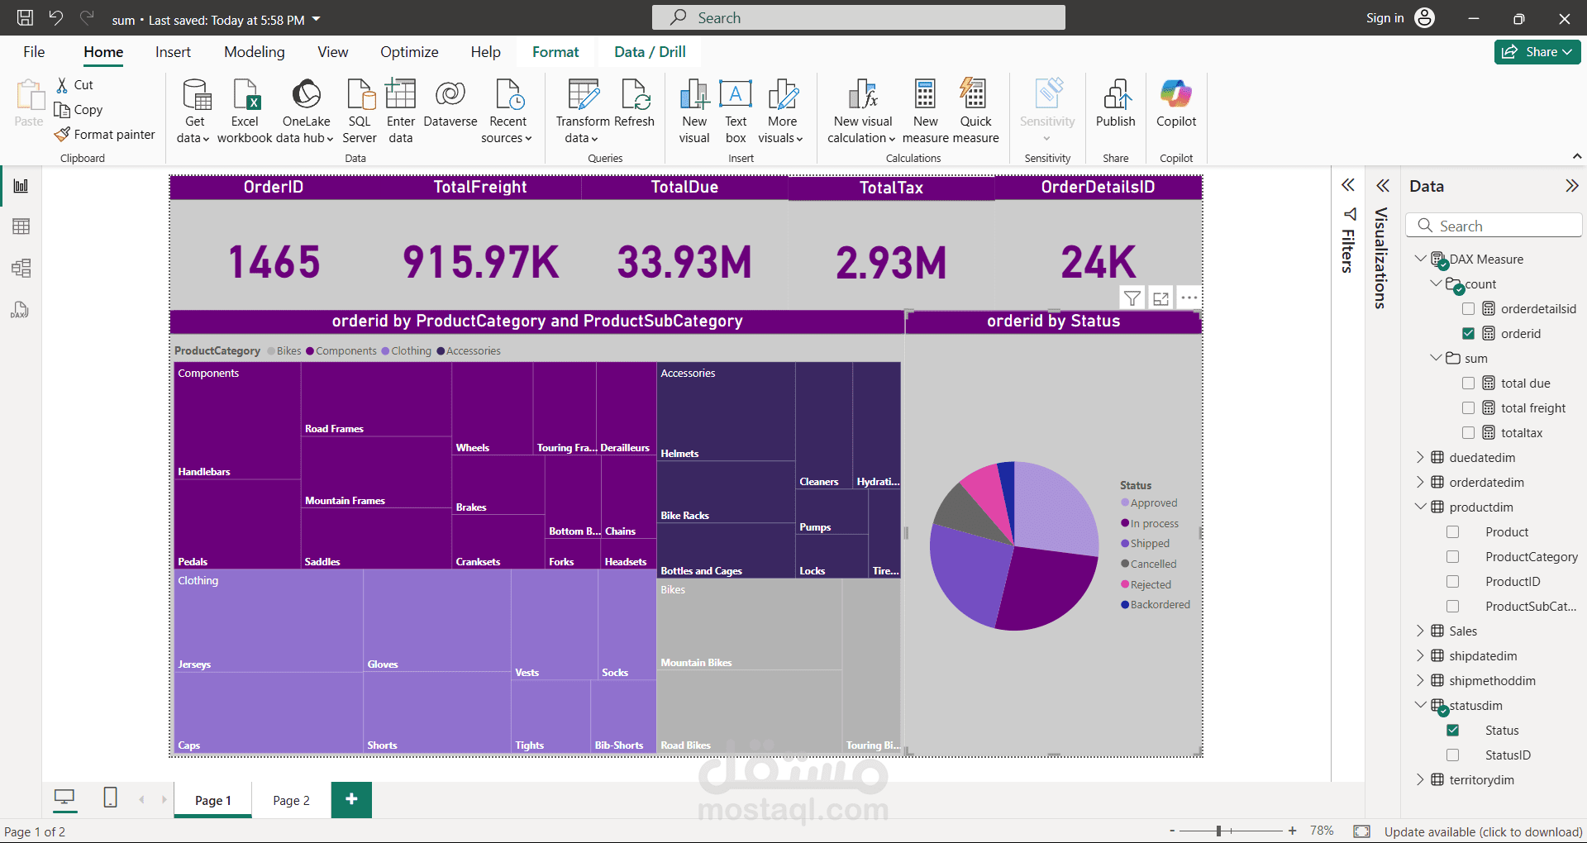The height and width of the screenshot is (843, 1587).
Task: Adjust the zoom slider handle
Action: pyautogui.click(x=1219, y=831)
